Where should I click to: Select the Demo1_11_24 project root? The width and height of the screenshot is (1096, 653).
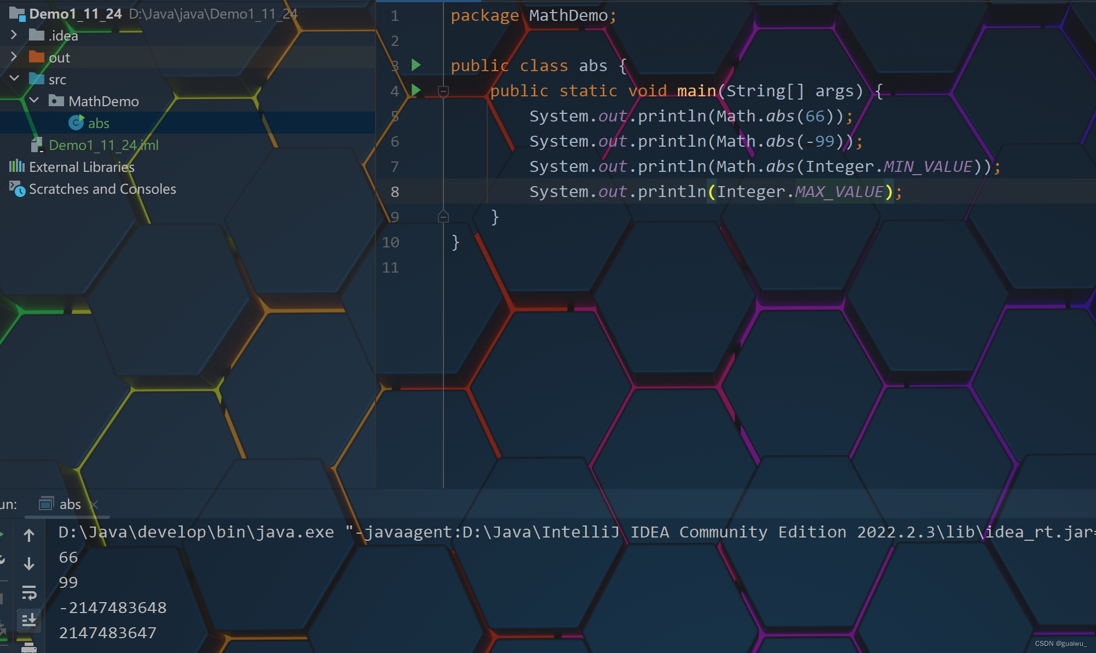pos(75,14)
